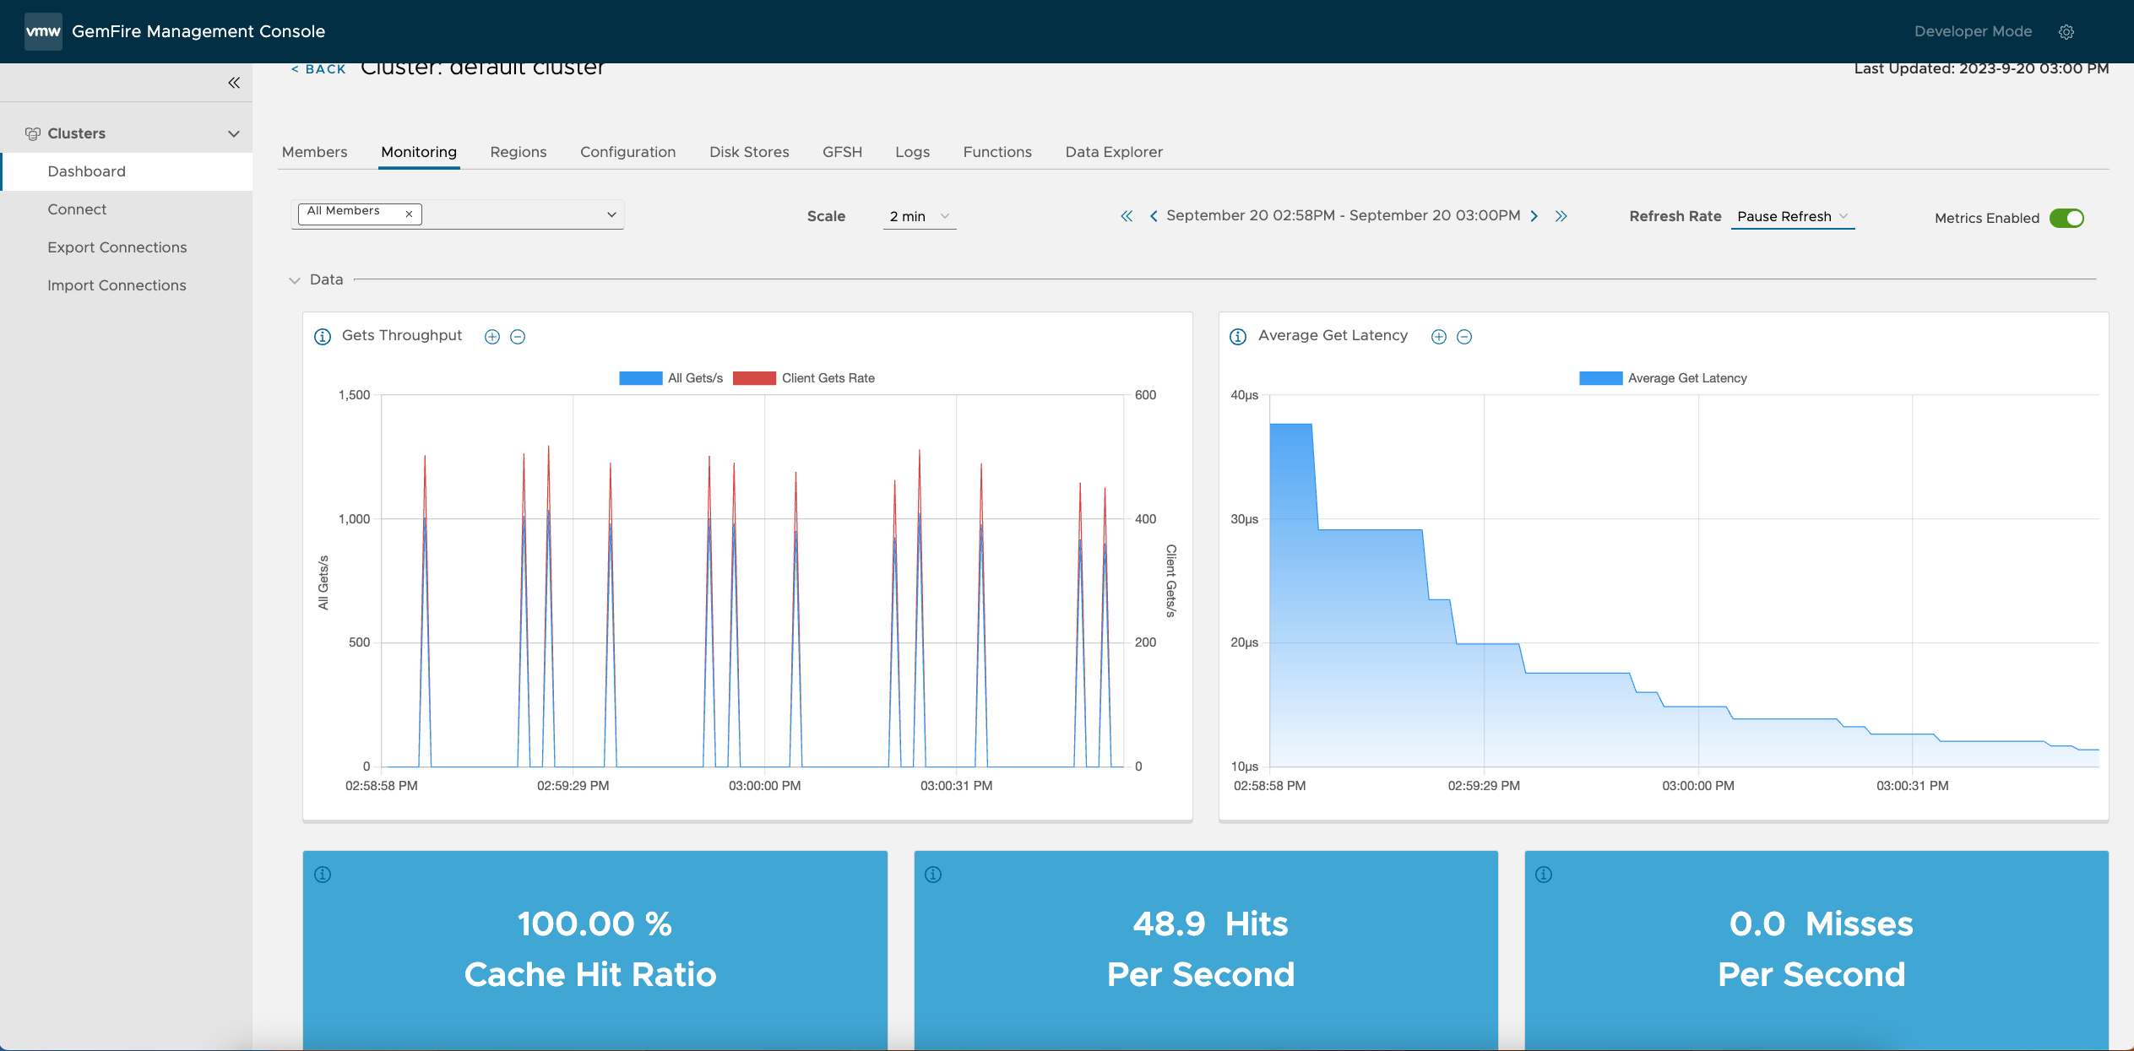Image resolution: width=2134 pixels, height=1051 pixels.
Task: Jump to latest time range double-right arrows
Action: tap(1561, 216)
